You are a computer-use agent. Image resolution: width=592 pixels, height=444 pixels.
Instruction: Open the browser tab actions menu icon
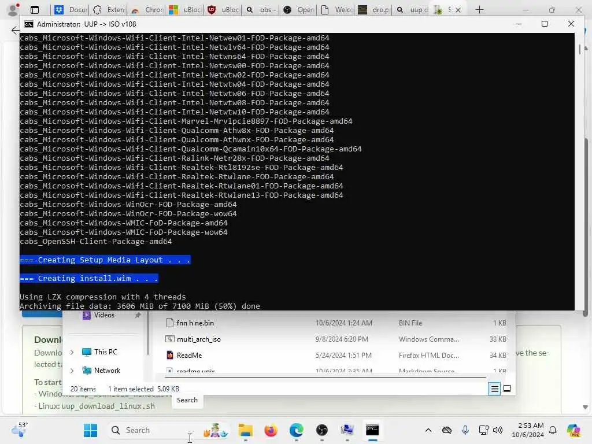coord(35,10)
